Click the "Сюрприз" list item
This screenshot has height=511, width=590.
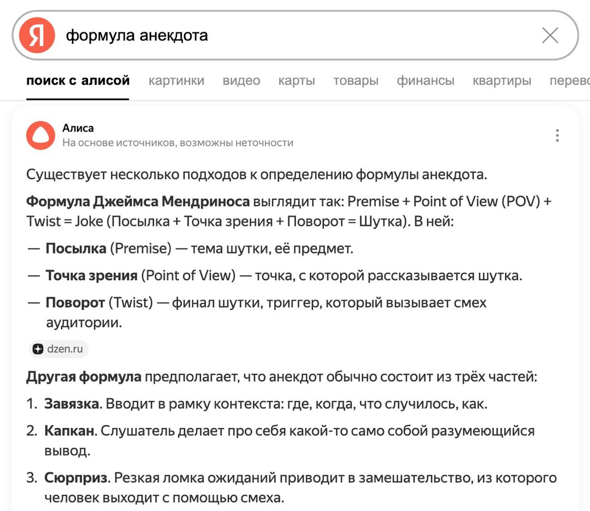(292, 487)
